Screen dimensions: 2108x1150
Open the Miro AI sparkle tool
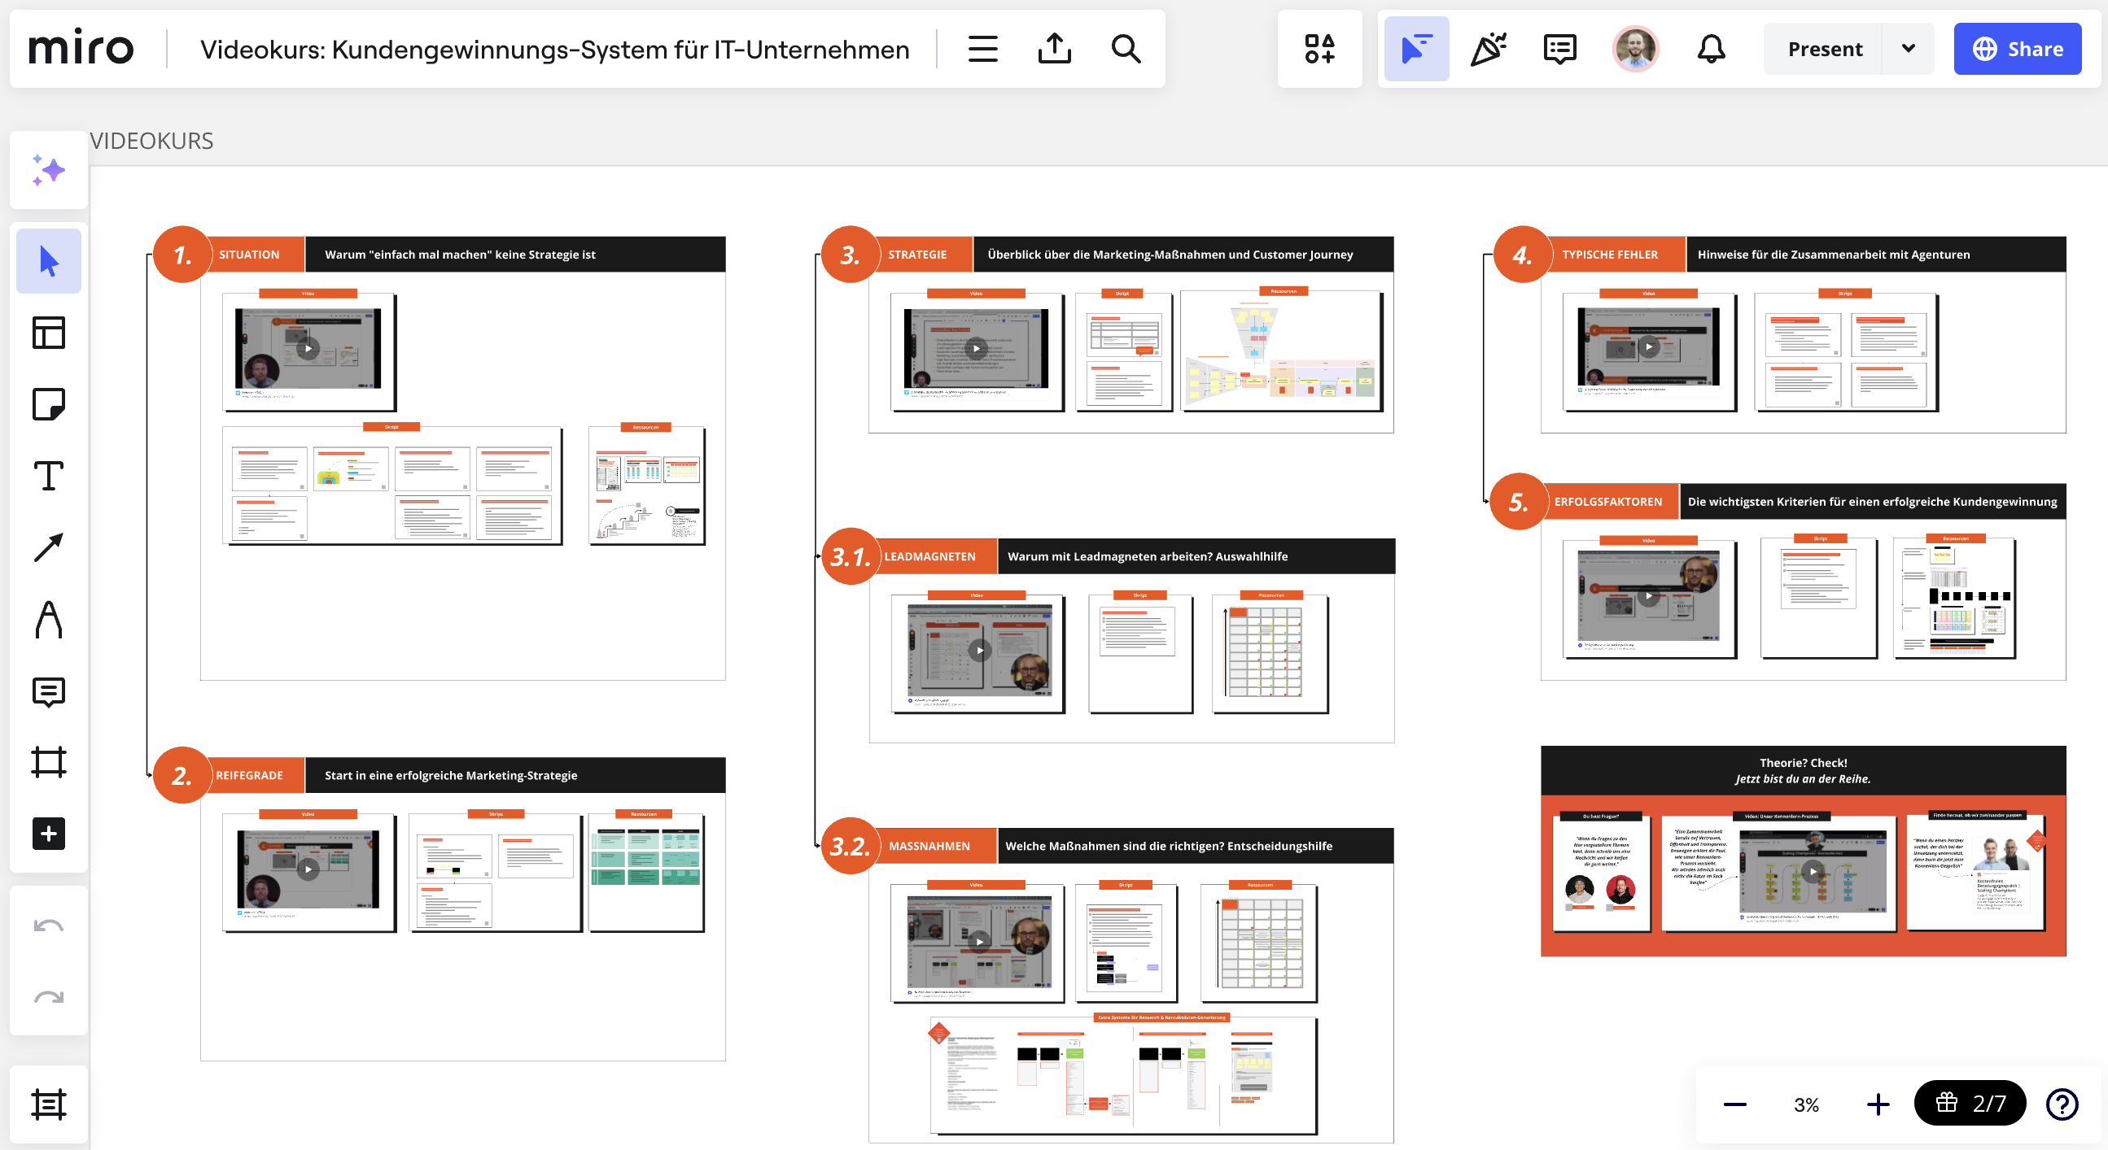pos(48,170)
